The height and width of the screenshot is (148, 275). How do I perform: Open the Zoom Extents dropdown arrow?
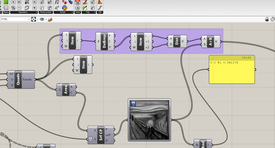click(x=38, y=19)
